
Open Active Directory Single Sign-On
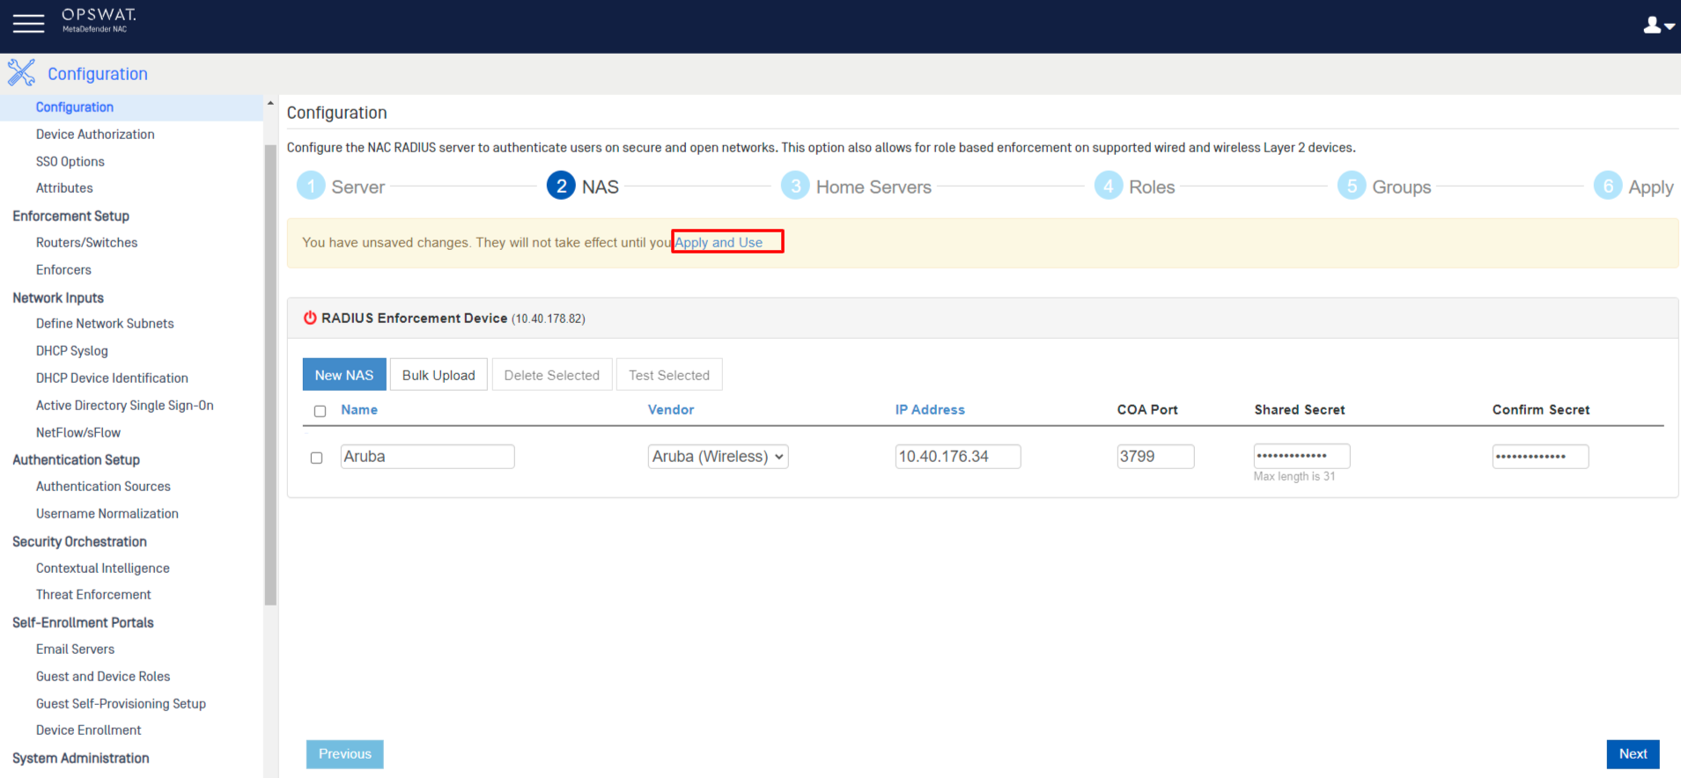click(125, 406)
